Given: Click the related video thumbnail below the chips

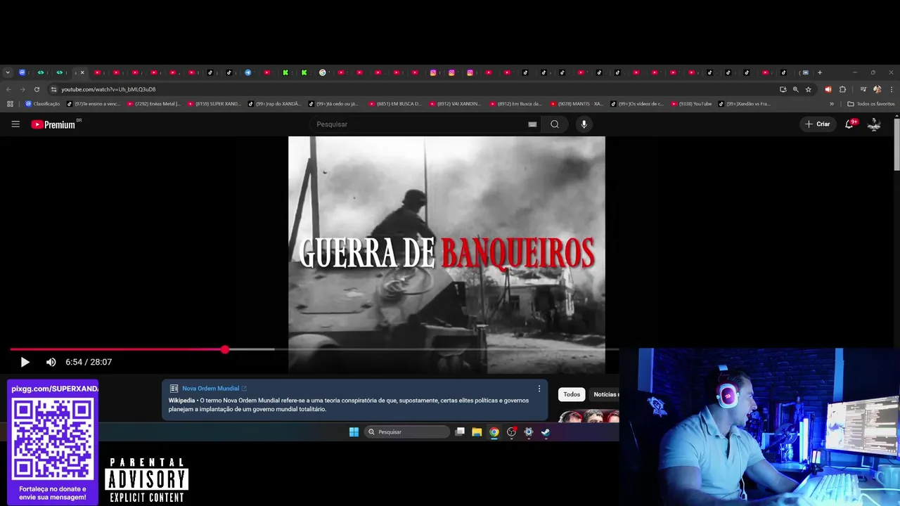Looking at the screenshot, I should point(589,416).
